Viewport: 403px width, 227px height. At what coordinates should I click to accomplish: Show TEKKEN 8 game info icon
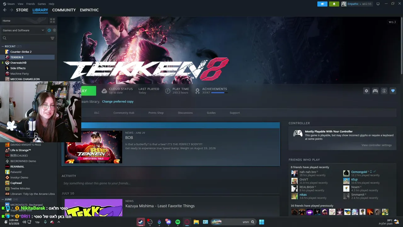(x=384, y=91)
